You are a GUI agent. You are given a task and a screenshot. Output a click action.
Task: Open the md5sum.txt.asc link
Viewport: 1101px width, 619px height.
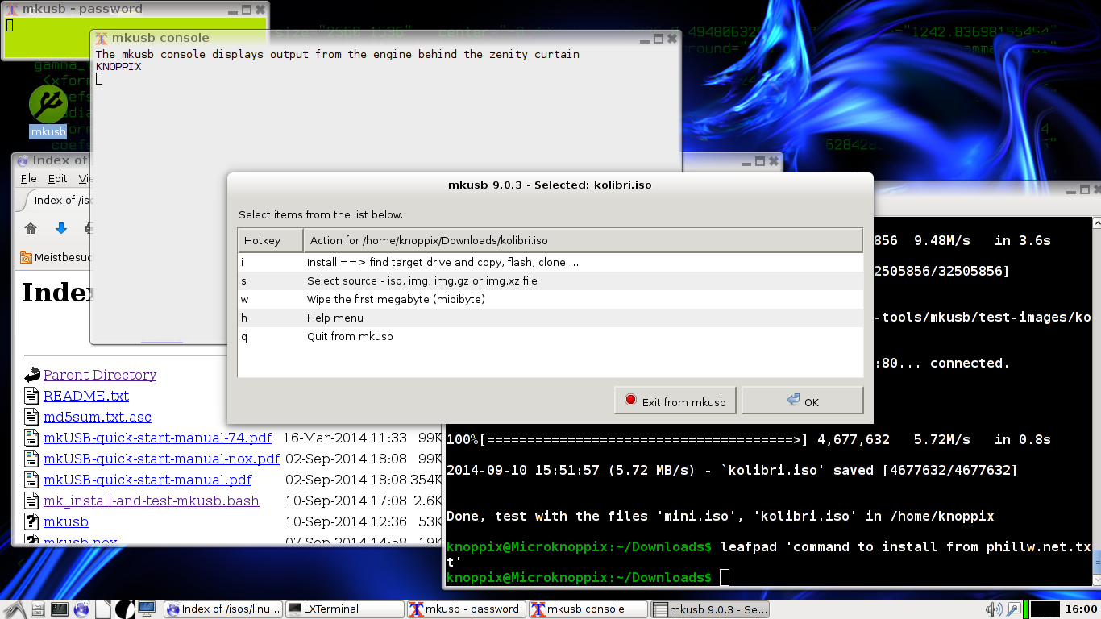(98, 417)
